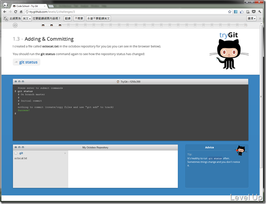
Task: Click the thumbs-up Like extension icon
Action: (x=242, y=12)
